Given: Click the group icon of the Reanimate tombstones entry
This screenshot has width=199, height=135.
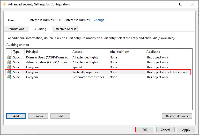Looking at the screenshot, I should pyautogui.click(x=9, y=77).
